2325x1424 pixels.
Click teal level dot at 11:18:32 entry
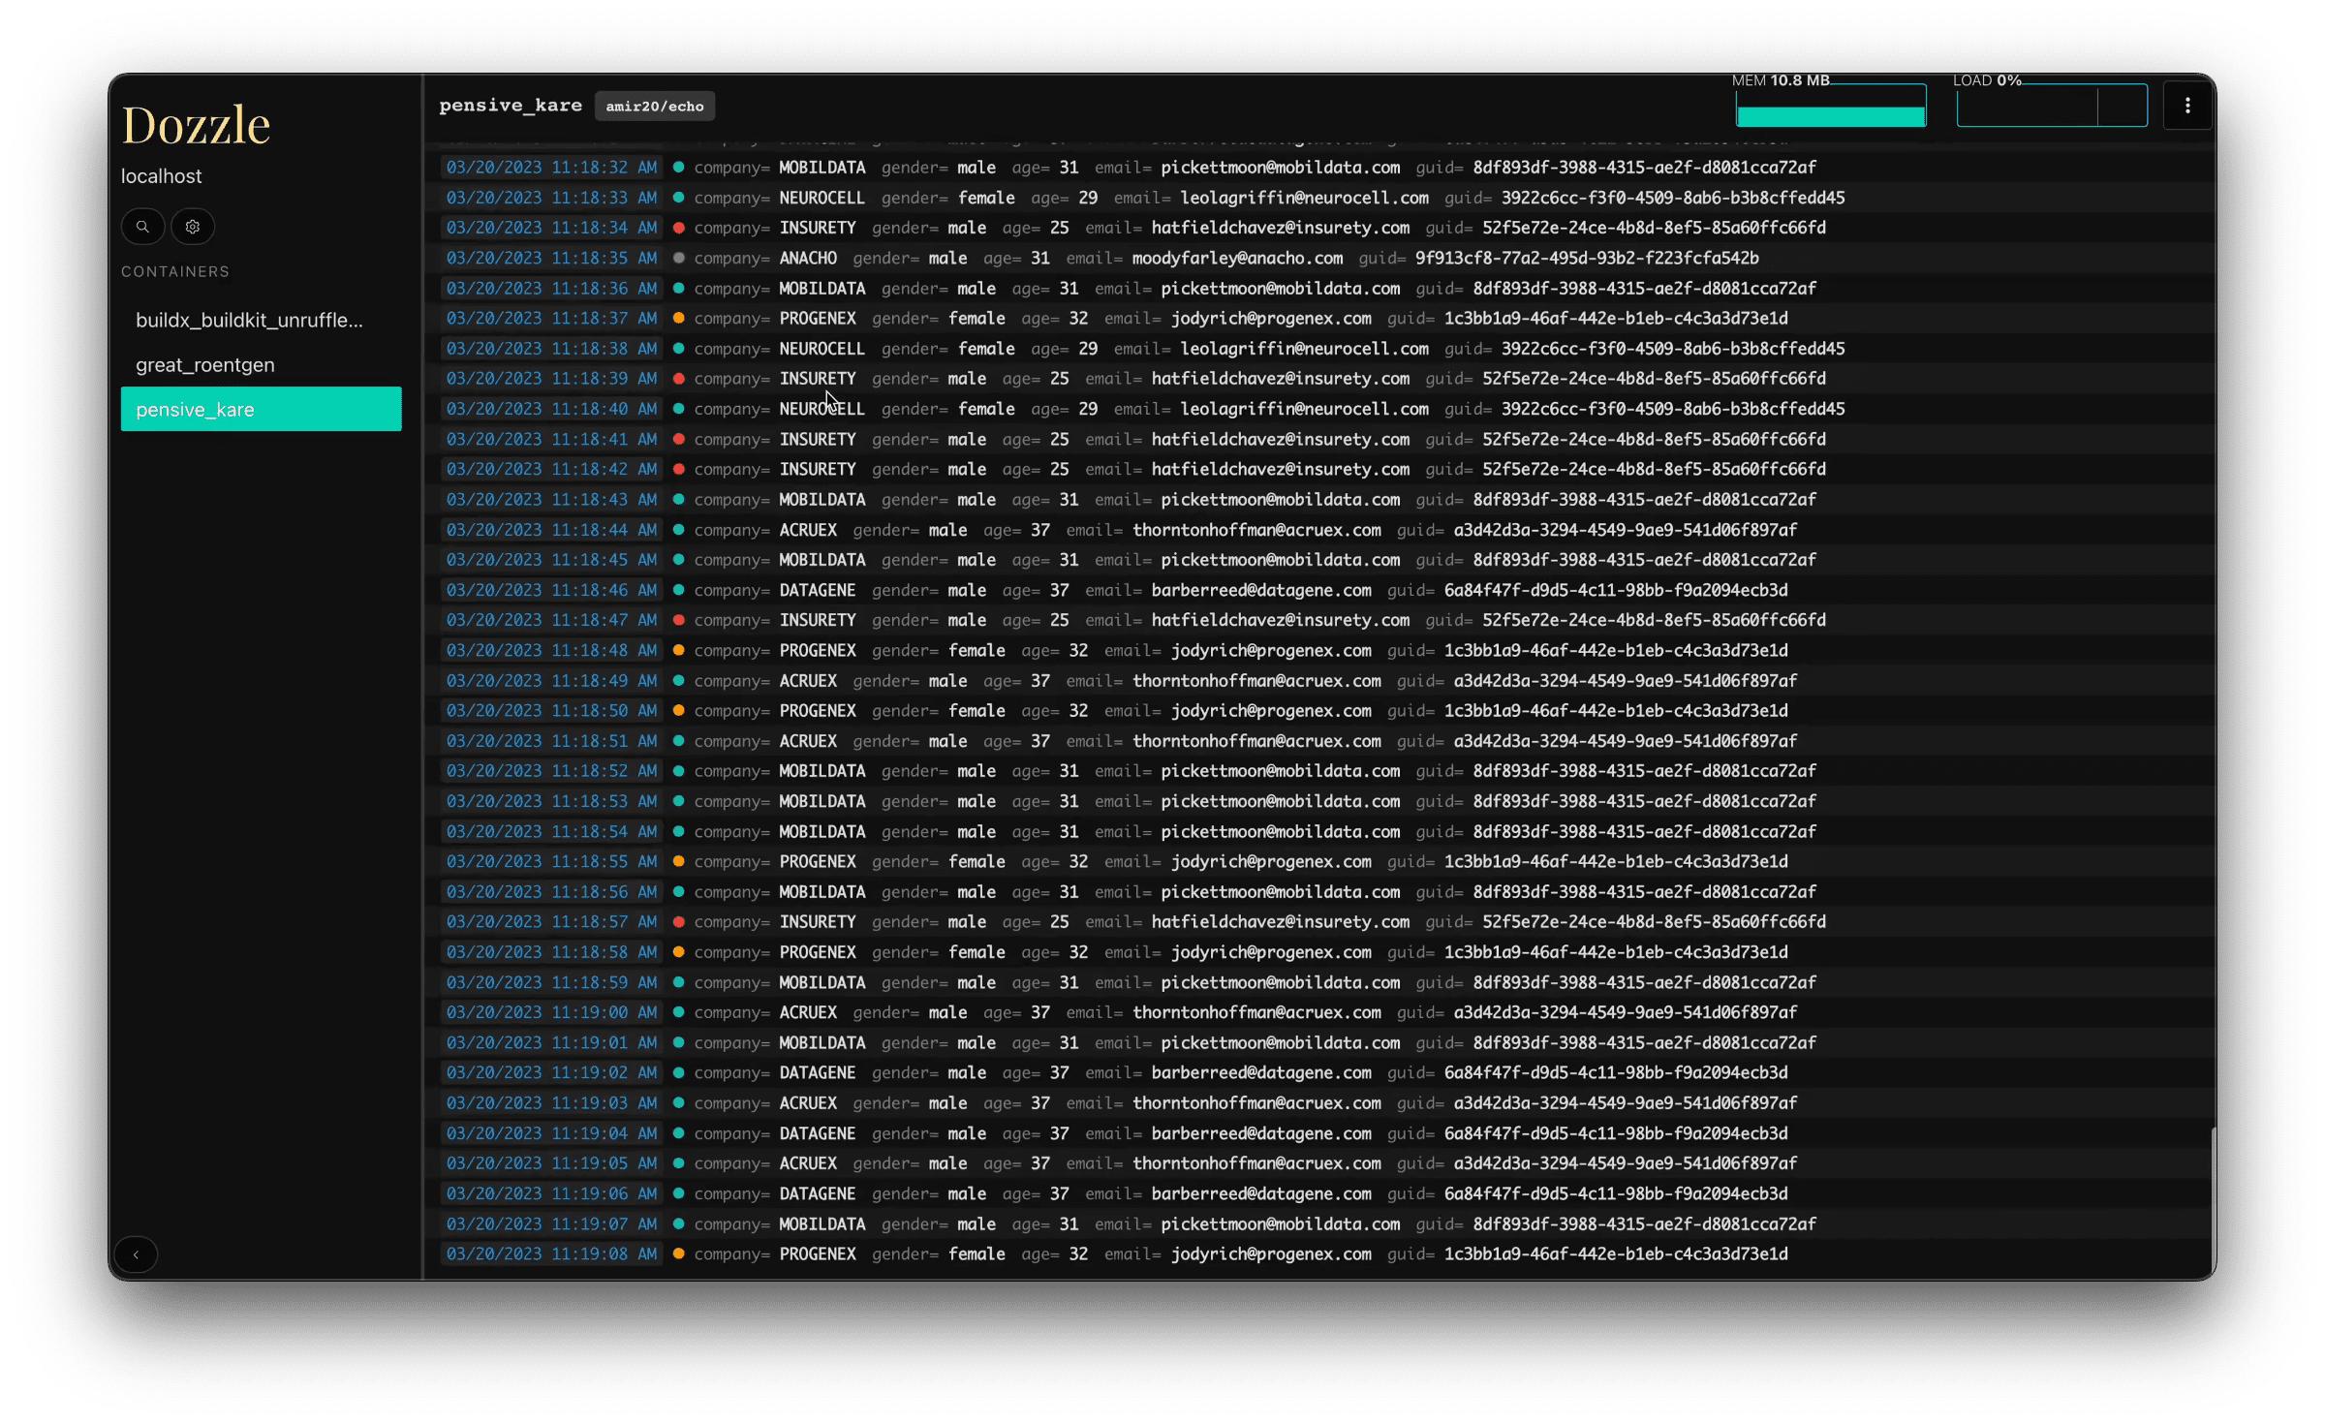click(679, 168)
